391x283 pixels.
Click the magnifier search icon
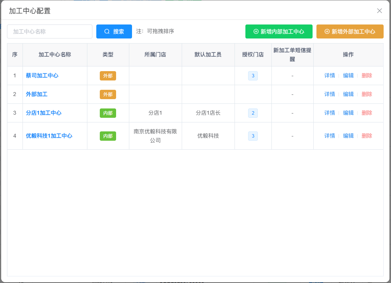(106, 31)
